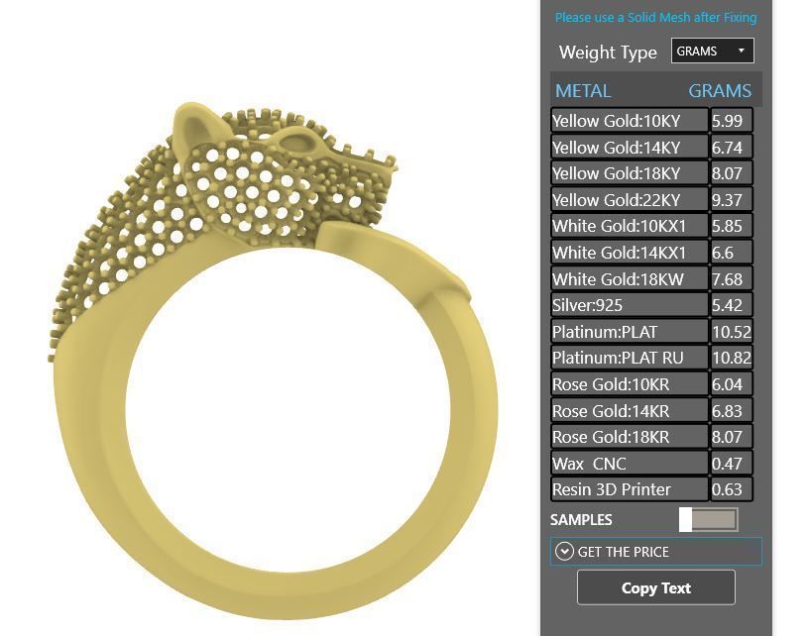The image size is (810, 636).
Task: Click the 10.52 gram value
Action: coord(732,332)
